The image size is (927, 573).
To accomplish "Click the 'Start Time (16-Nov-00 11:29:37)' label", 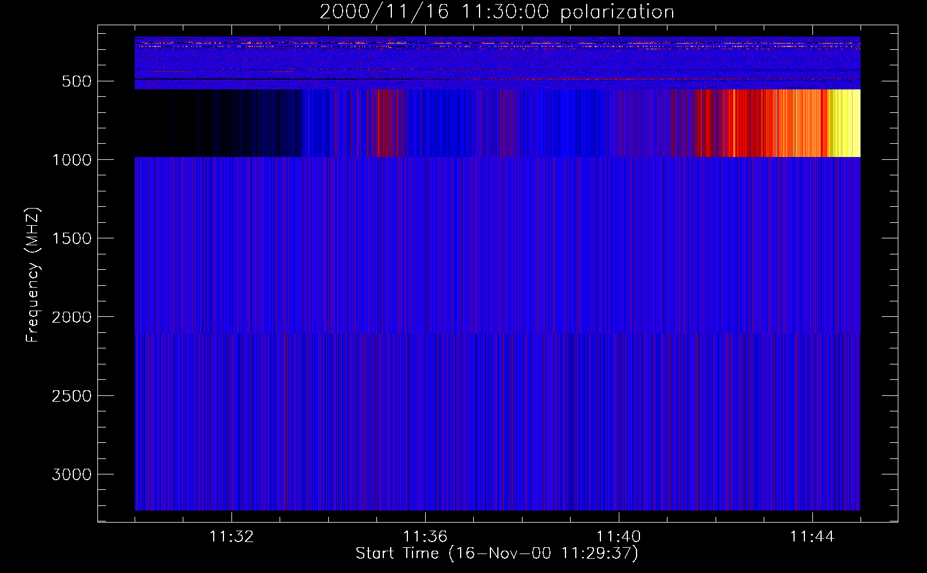I will pos(497,554).
